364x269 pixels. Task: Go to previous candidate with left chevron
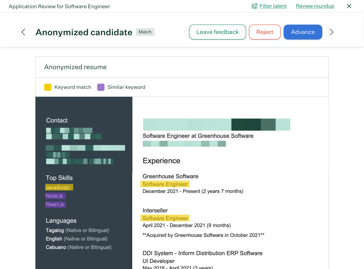click(x=23, y=32)
